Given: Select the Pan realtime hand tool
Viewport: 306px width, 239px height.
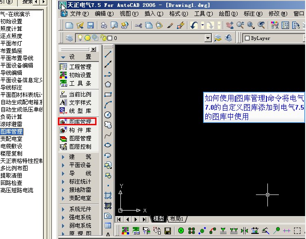Looking at the screenshot, I should [230, 25].
